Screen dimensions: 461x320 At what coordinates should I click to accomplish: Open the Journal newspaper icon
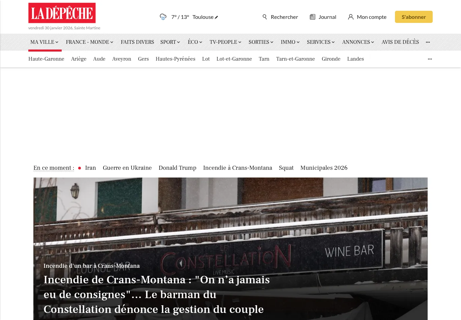click(312, 17)
